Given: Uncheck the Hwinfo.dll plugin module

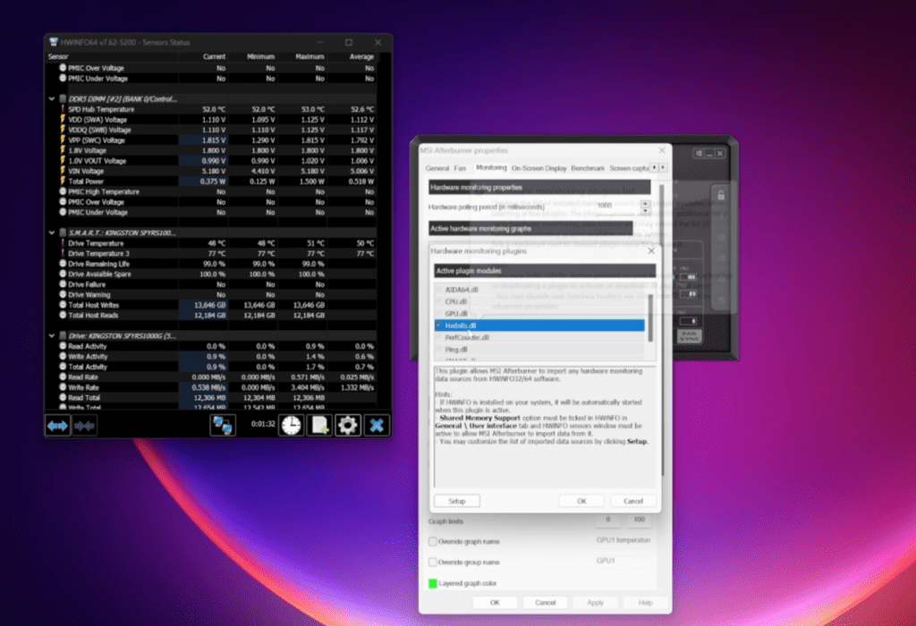Looking at the screenshot, I should click(x=437, y=325).
